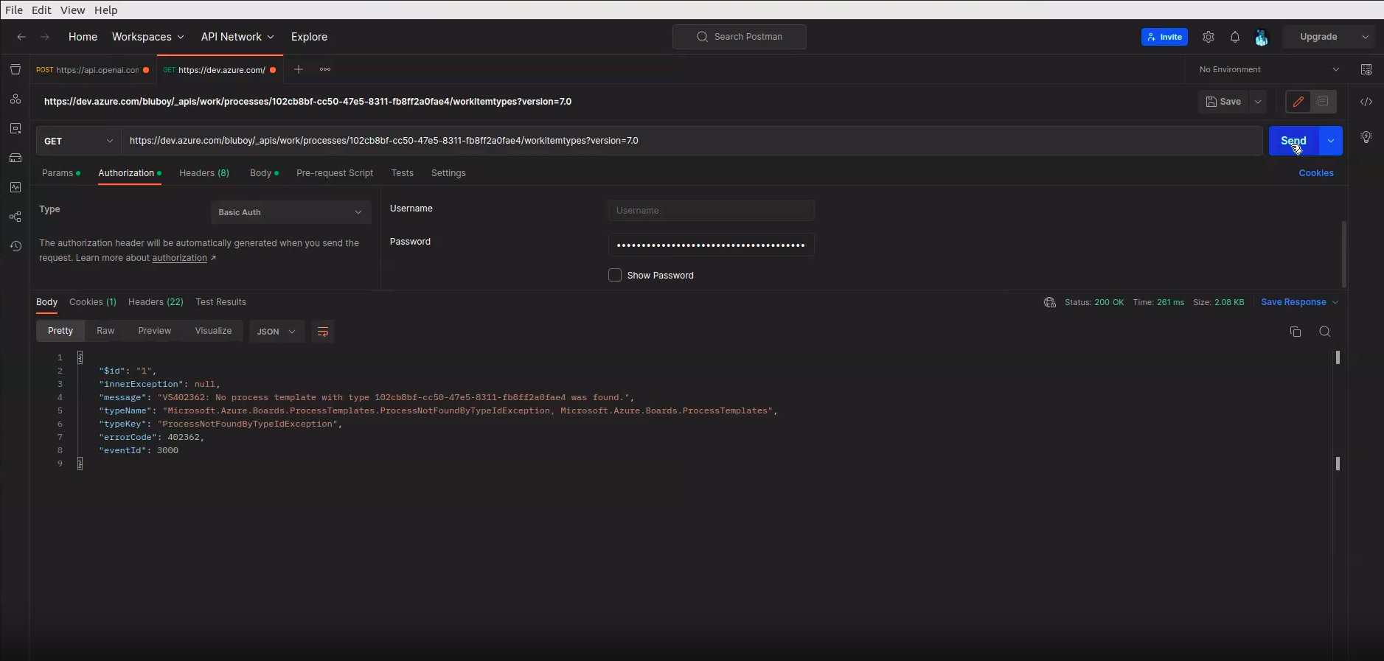
Task: Open the Save Response dropdown
Action: point(1299,302)
